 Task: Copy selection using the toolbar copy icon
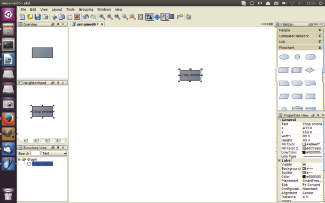click(61, 17)
